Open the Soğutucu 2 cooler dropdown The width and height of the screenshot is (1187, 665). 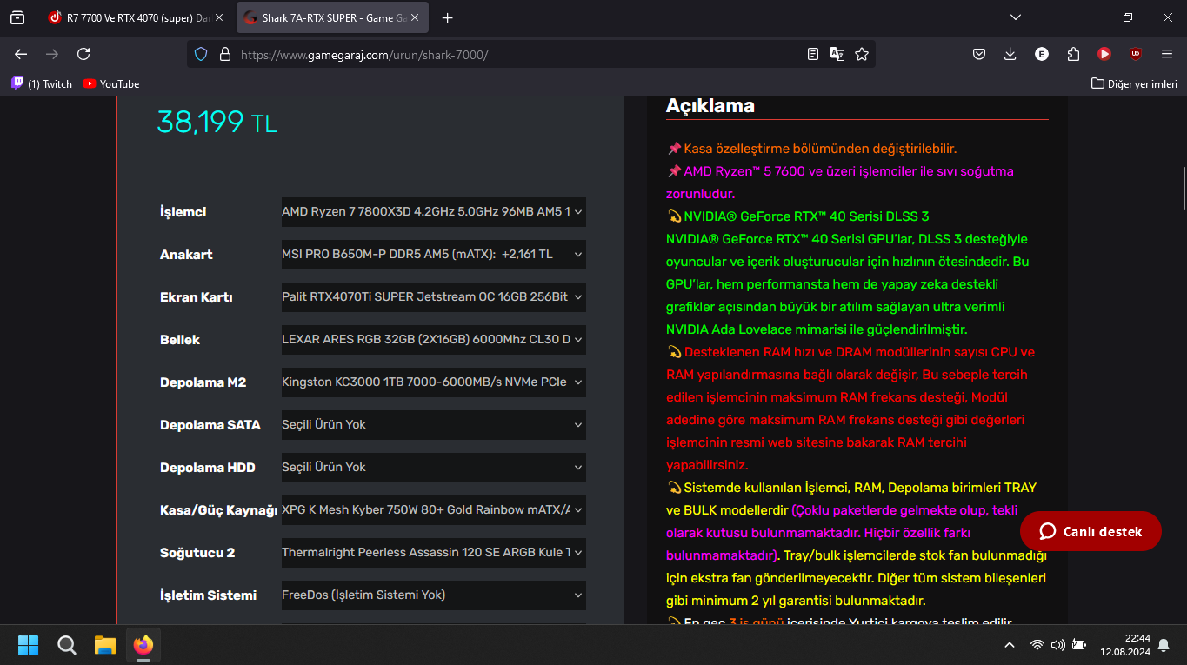[433, 552]
